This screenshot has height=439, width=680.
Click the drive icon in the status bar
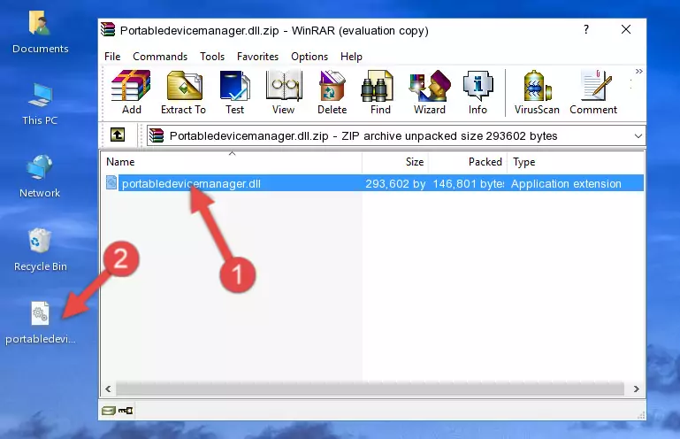click(108, 411)
